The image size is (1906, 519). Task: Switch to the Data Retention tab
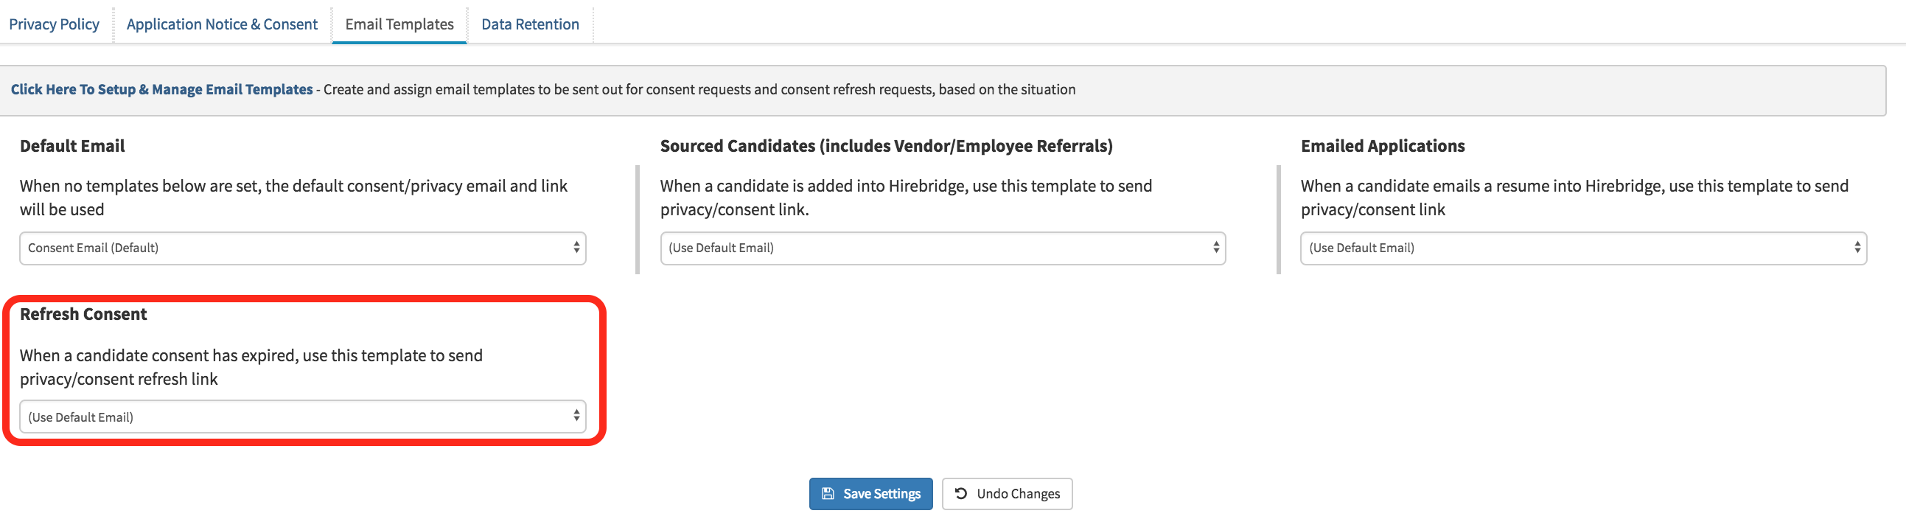(x=530, y=23)
